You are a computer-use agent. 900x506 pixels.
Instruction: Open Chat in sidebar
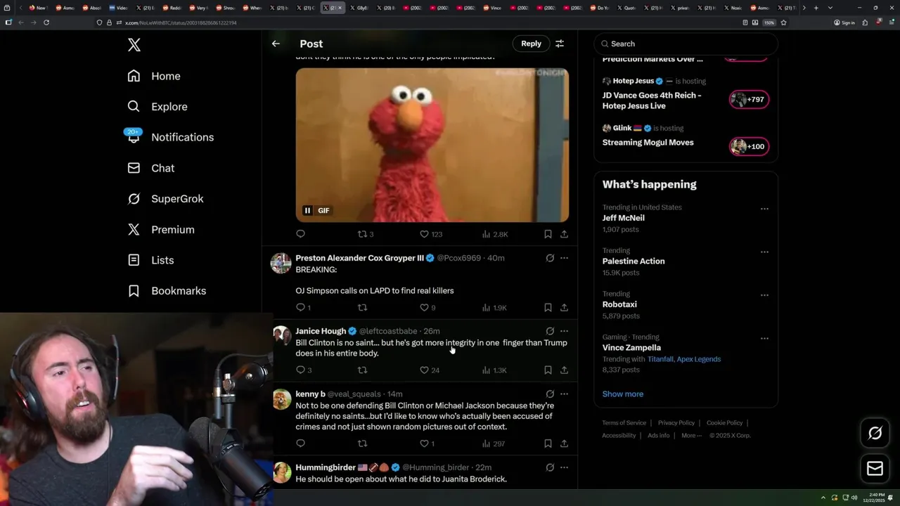point(150,168)
